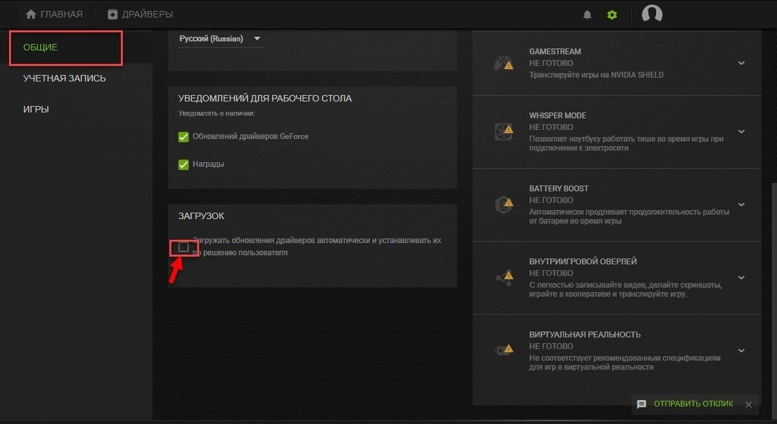Click the GameStream controller warning icon
This screenshot has width=777, height=424.
click(x=504, y=63)
